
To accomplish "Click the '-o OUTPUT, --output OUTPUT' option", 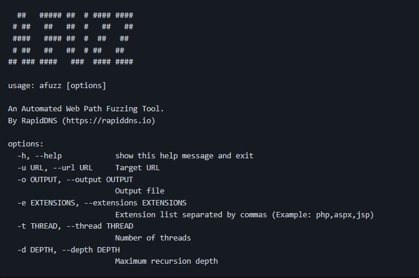I will 76,179.
